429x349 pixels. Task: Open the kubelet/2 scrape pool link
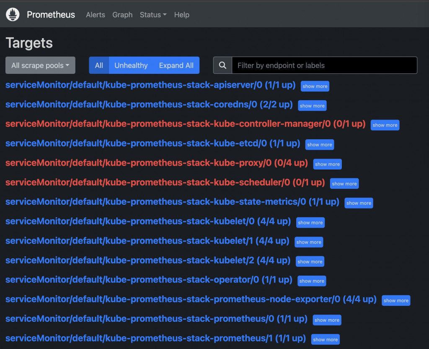(x=148, y=260)
